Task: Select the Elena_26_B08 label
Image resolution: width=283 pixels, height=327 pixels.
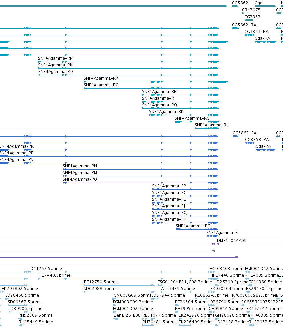Action: [127, 316]
